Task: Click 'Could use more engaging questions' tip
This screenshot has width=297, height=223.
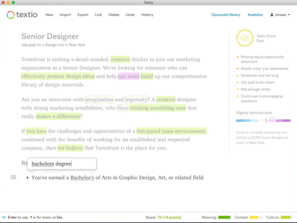Action: pyautogui.click(x=261, y=99)
